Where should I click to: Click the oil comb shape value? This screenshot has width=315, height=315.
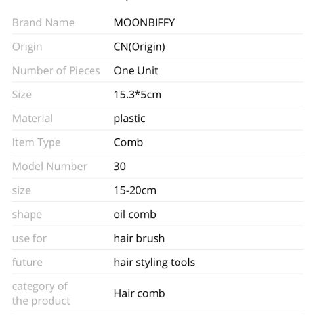click(x=135, y=215)
